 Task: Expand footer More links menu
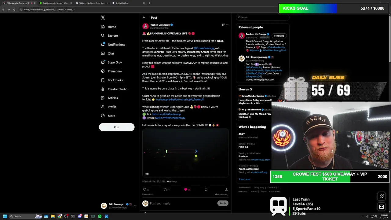[x=263, y=191]
